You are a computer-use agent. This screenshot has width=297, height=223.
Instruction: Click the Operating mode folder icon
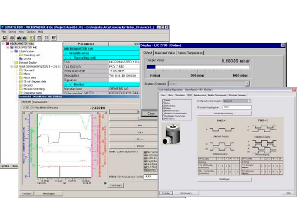[x=21, y=93]
